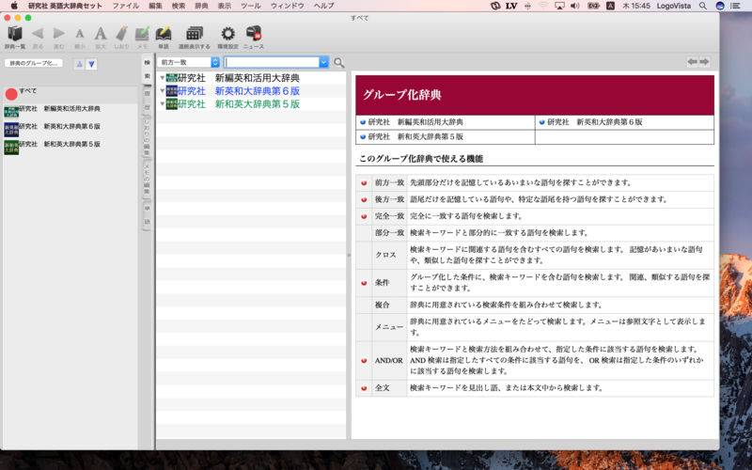The height and width of the screenshot is (470, 752).
Task: Open the ファイル menu
Action: (x=126, y=6)
